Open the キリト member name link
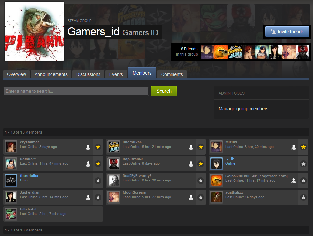313x236 pixels. pyautogui.click(x=230, y=159)
